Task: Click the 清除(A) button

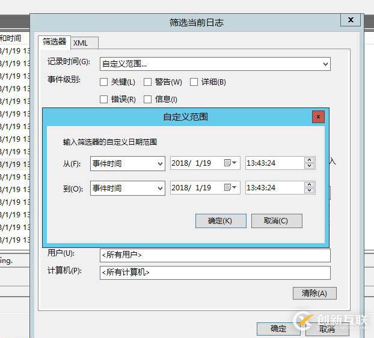Action: coord(314,293)
